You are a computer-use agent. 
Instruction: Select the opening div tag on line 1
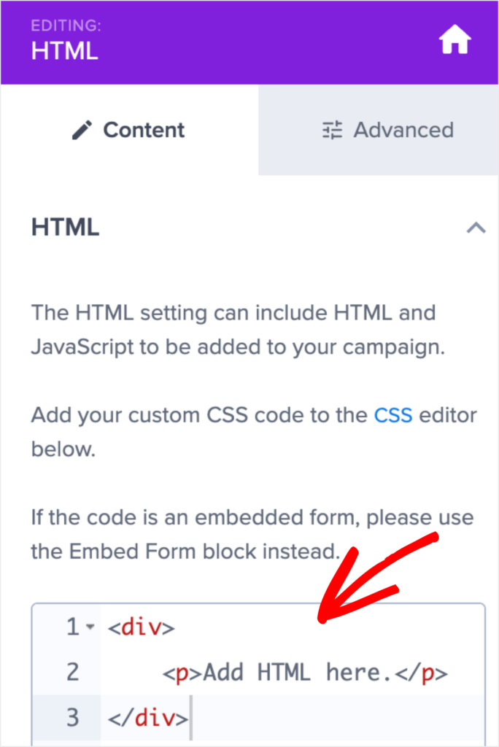pos(142,626)
